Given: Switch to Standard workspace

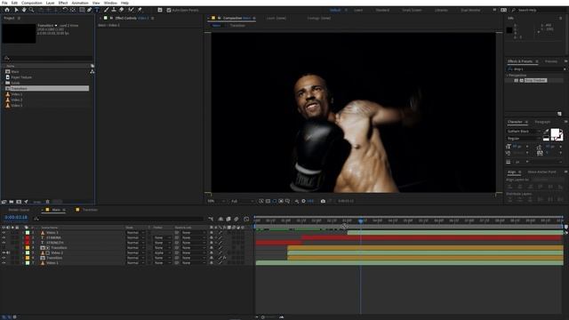Looking at the screenshot, I should pyautogui.click(x=382, y=10).
